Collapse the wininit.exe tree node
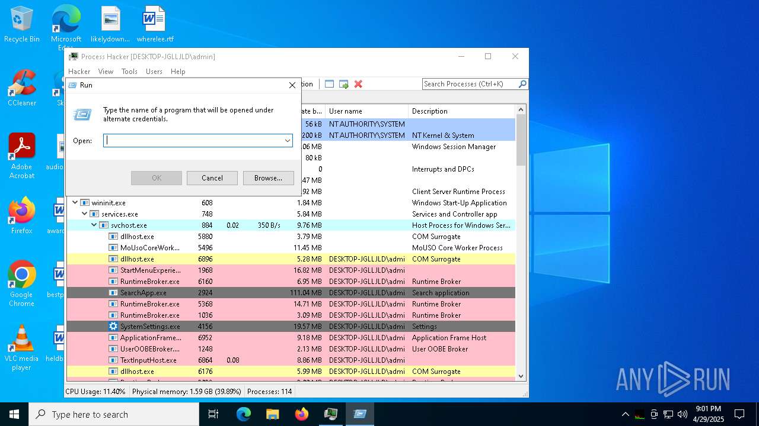The image size is (759, 426). point(75,203)
